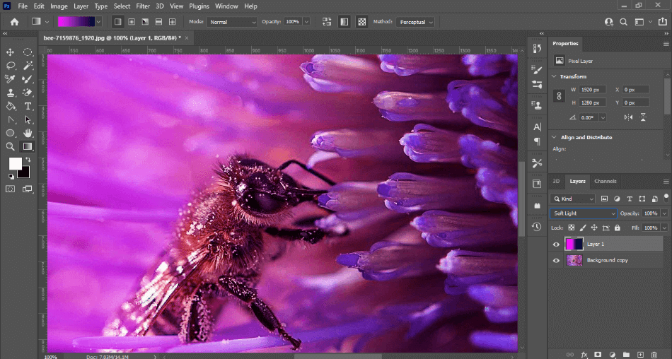The height and width of the screenshot is (359, 672).
Task: Open the Soft Light blend mode dropdown
Action: point(584,213)
